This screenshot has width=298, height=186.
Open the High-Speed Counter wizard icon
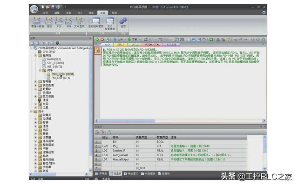pos(37,22)
